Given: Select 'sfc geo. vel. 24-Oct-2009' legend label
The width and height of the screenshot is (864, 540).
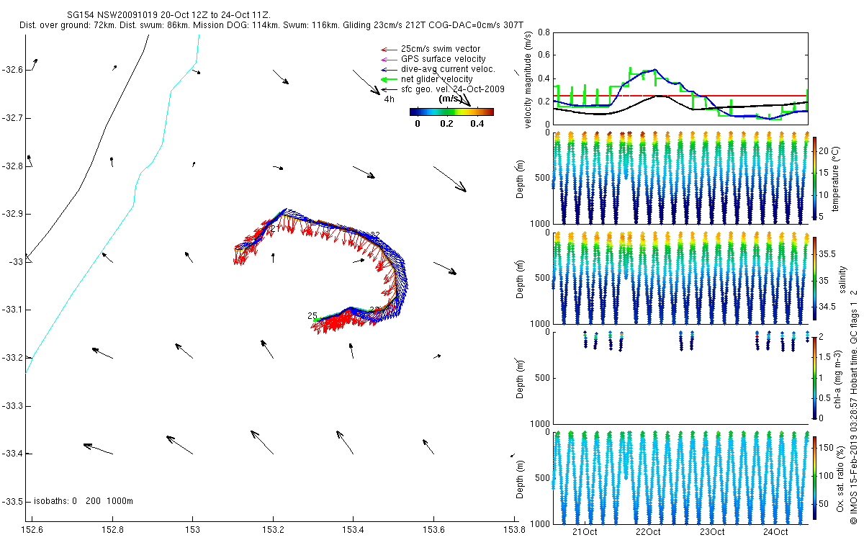Looking at the screenshot, I should (x=453, y=89).
